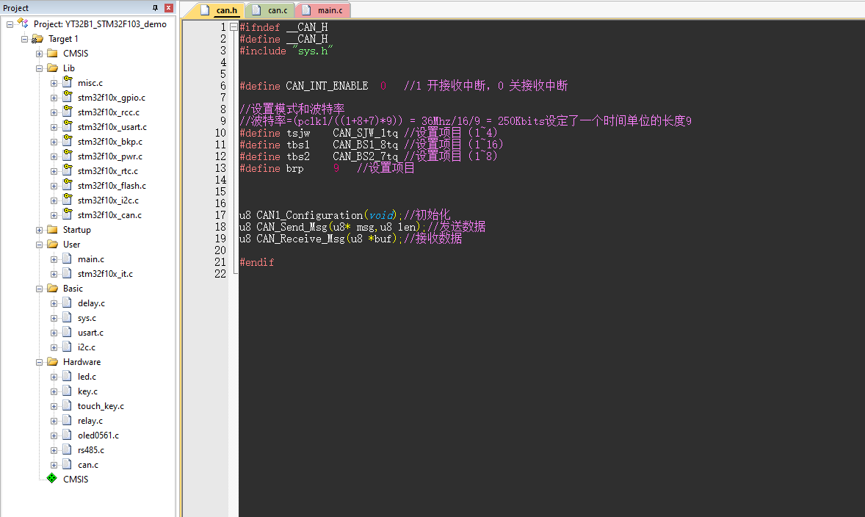Screen dimensions: 865x517
Task: Expand stm32f10x_can.c dependencies
Action: tap(54, 215)
